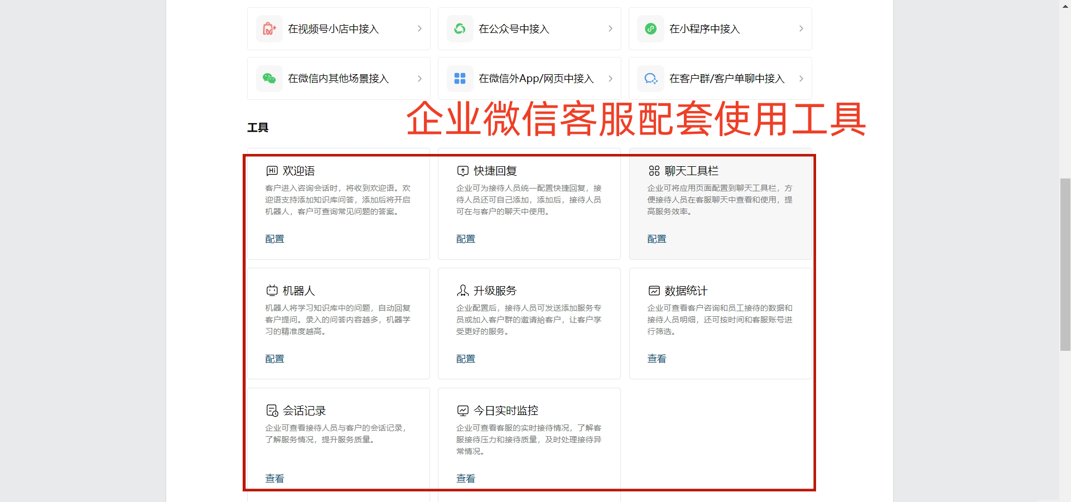The height and width of the screenshot is (502, 1071).
Task: Expand the 在微信内其他场景接入 chevron
Action: 419,79
